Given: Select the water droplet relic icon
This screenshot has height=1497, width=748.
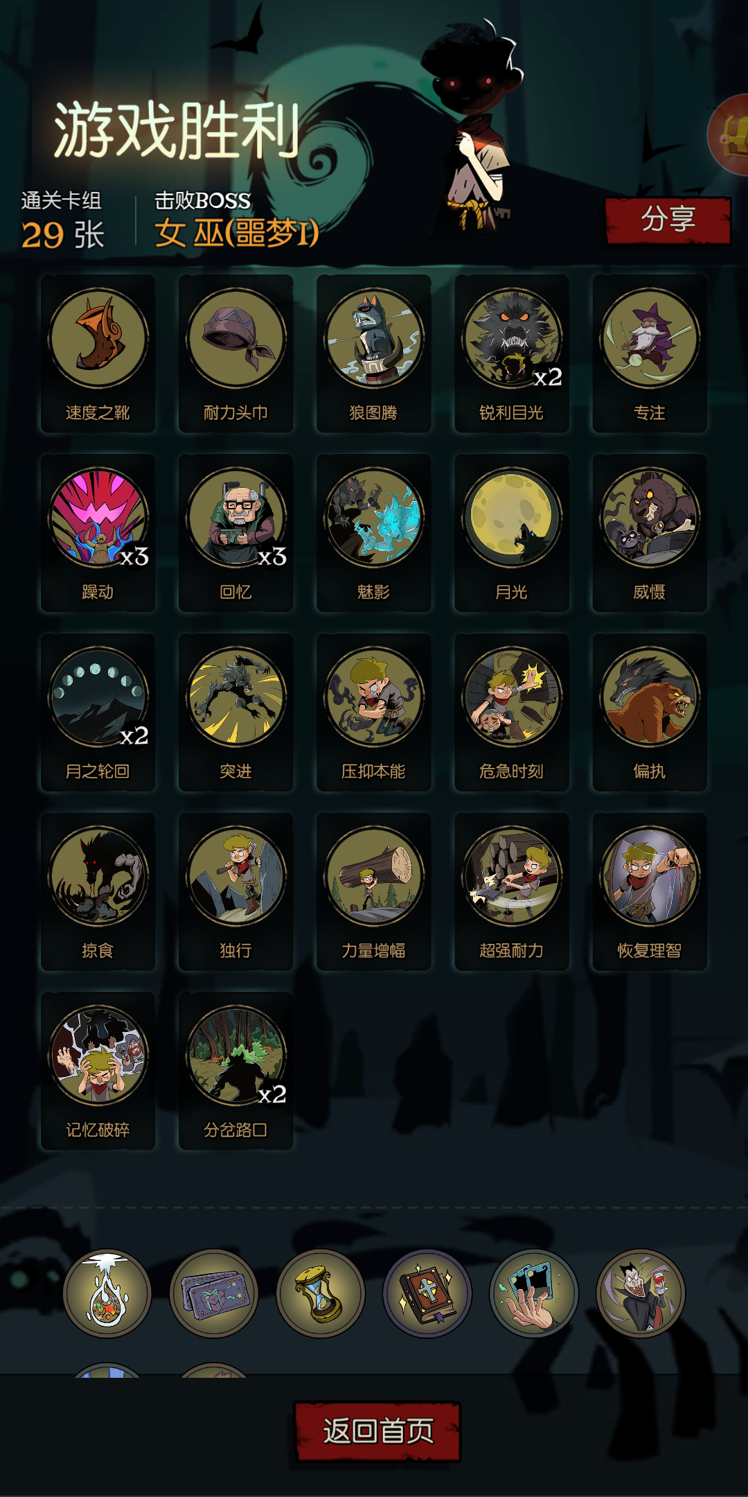Looking at the screenshot, I should pos(107,1293).
